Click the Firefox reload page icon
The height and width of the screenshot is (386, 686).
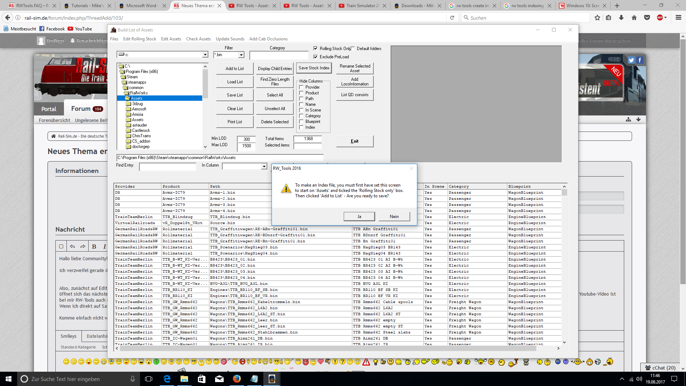pos(452,18)
